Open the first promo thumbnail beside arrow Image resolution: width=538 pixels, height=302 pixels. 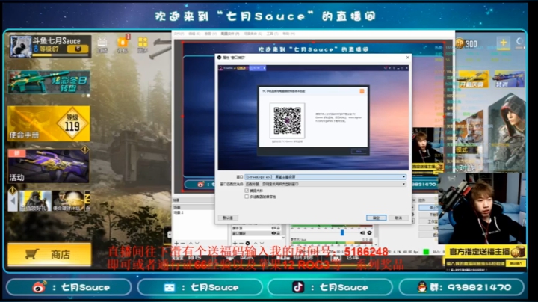point(35,201)
